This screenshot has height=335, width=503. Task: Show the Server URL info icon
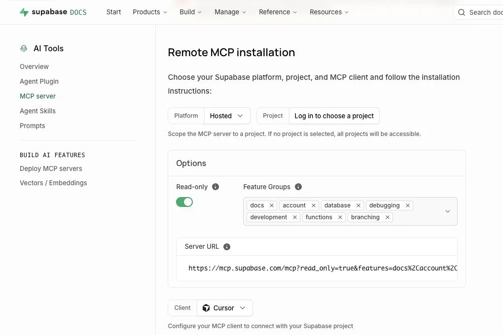click(227, 246)
